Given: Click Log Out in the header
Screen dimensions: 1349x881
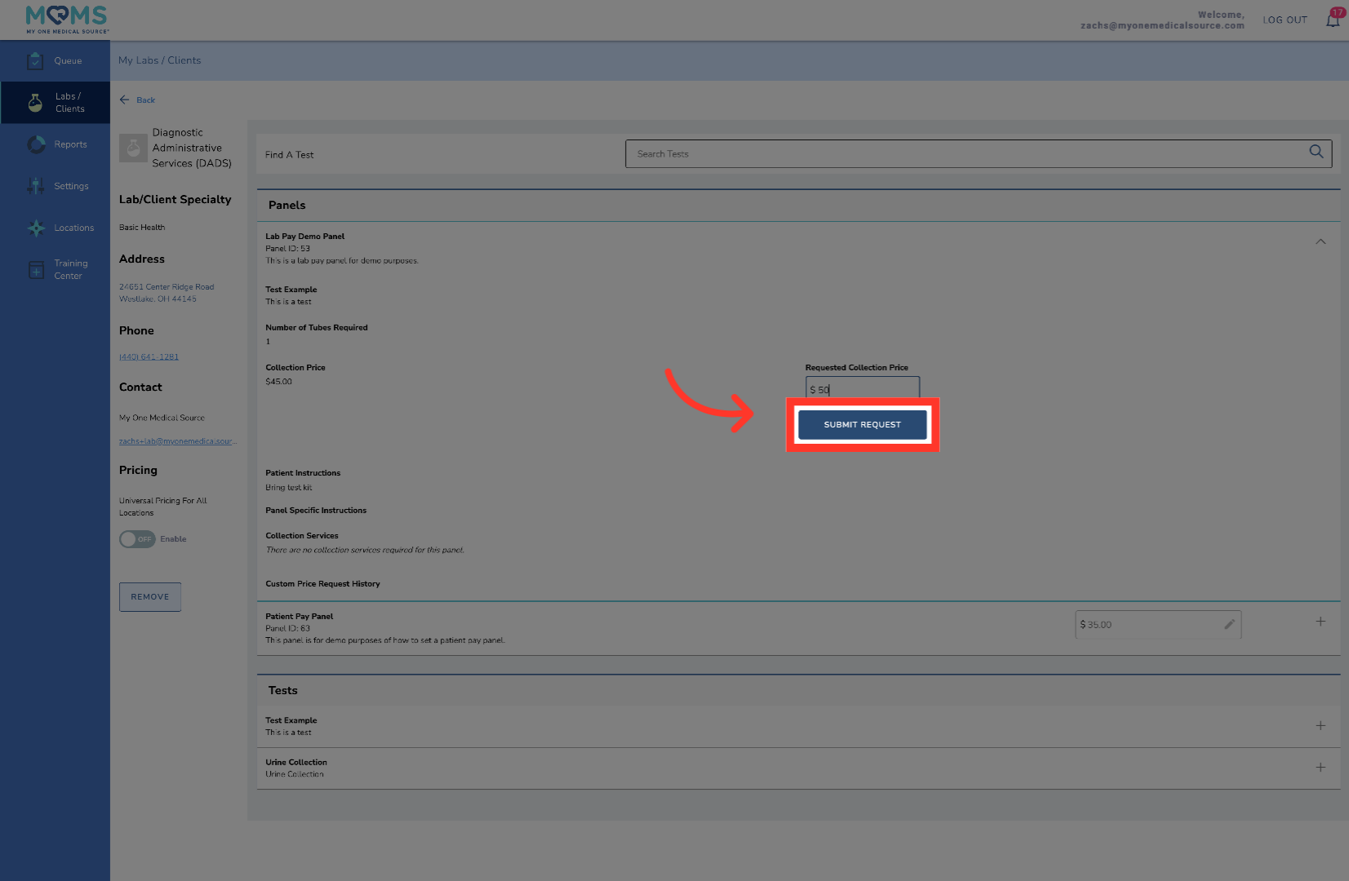Looking at the screenshot, I should coord(1285,20).
